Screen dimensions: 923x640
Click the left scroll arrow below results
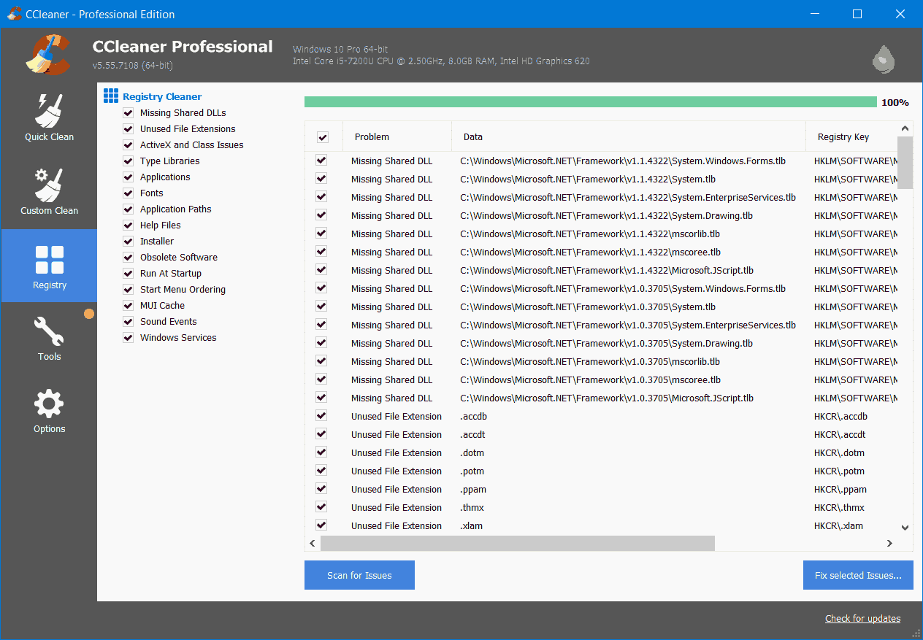point(312,543)
